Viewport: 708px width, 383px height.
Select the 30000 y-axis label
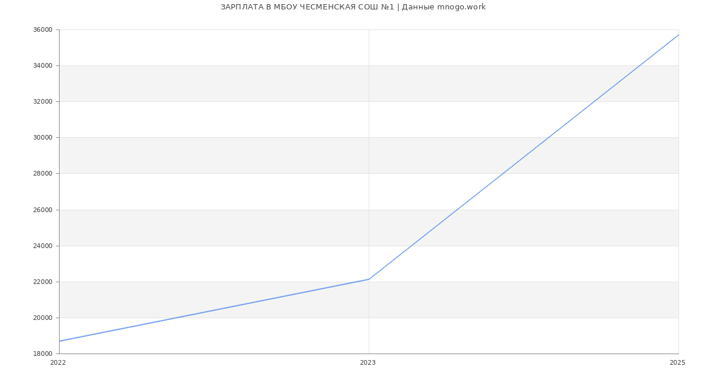(x=43, y=137)
